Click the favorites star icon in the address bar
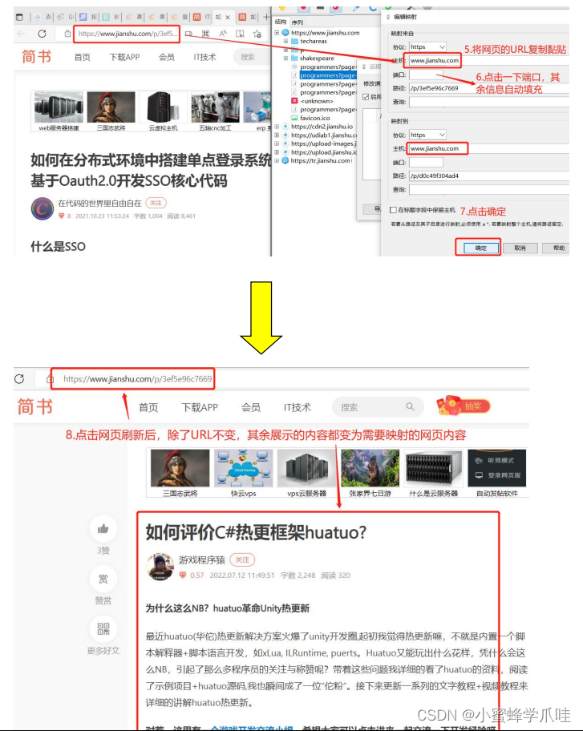The height and width of the screenshot is (731, 583). pos(257,34)
